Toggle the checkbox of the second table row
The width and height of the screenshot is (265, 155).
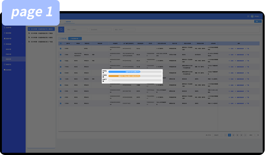pyautogui.click(x=61, y=55)
